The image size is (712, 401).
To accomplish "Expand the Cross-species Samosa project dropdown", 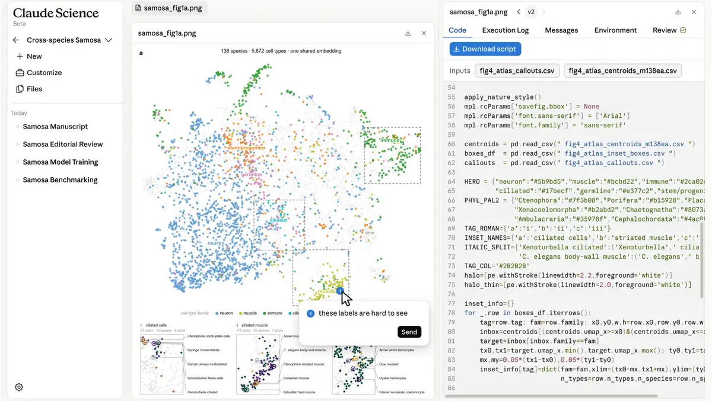I will (109, 40).
